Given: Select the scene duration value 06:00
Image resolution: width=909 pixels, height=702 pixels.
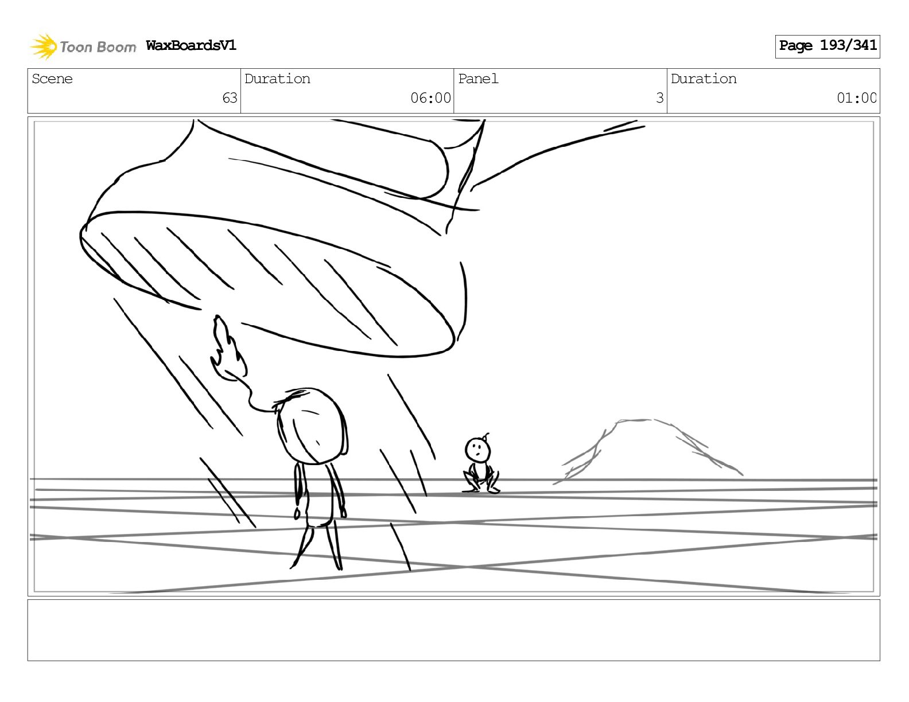Looking at the screenshot, I should [430, 98].
